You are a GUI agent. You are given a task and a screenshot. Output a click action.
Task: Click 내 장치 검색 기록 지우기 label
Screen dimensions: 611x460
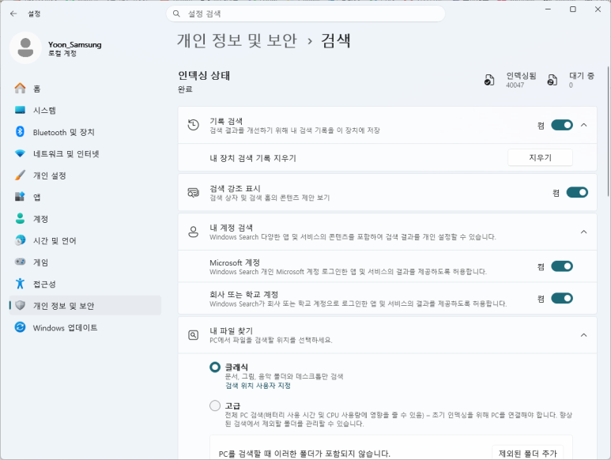point(253,158)
